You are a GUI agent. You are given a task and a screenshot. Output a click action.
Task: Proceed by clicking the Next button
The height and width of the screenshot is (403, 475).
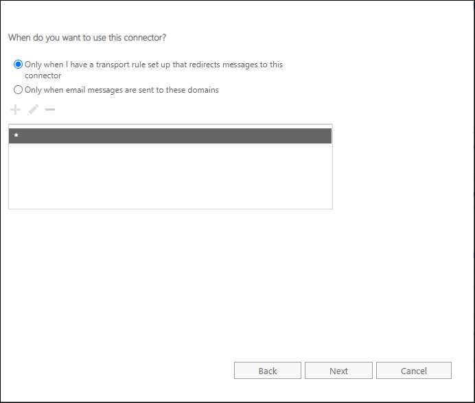(338, 371)
